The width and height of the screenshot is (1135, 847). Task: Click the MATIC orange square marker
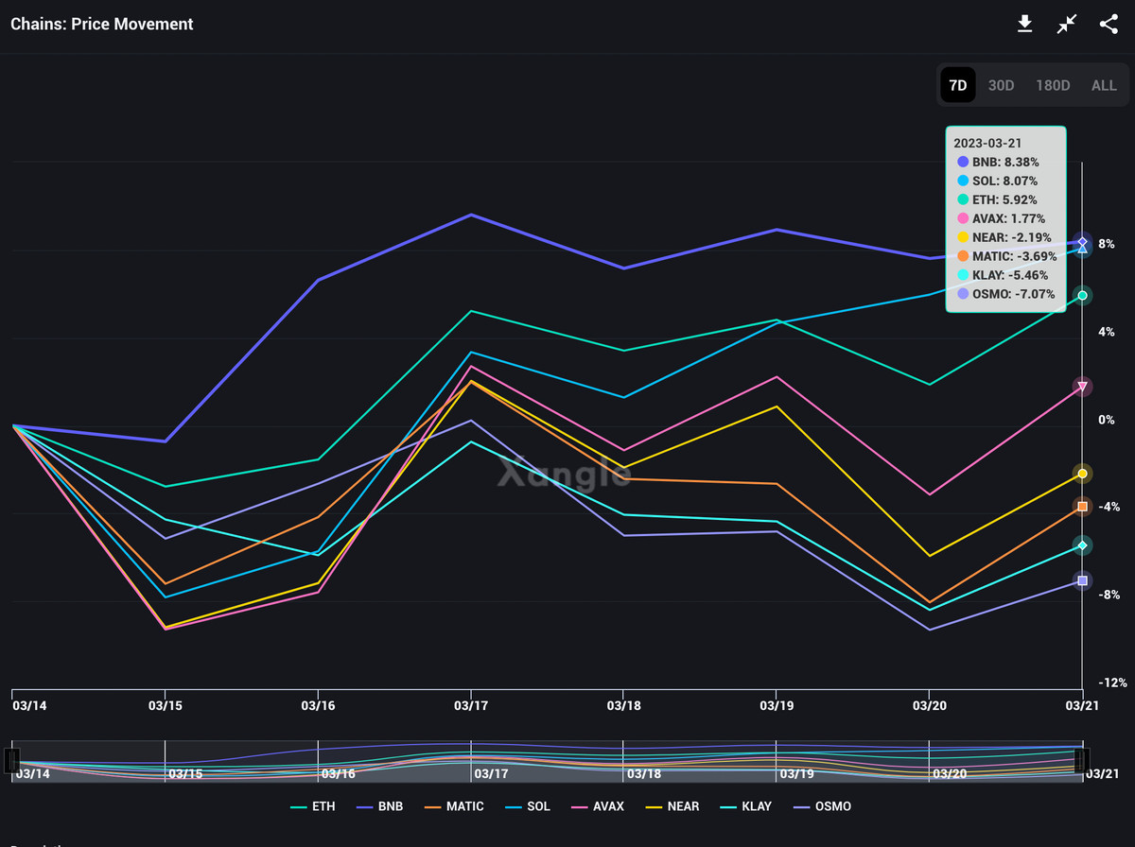click(1083, 508)
